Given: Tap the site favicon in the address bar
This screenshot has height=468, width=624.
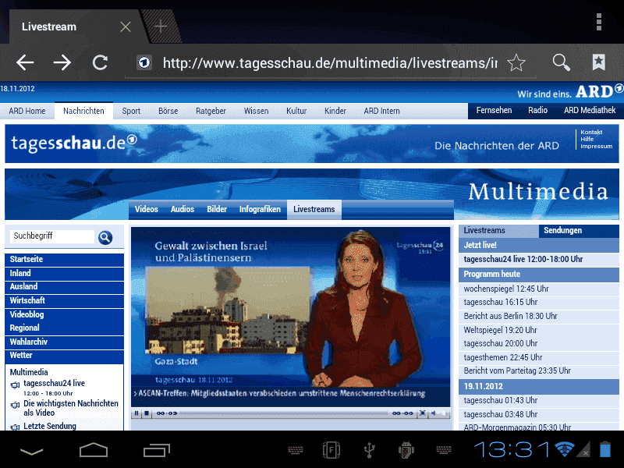Looking at the screenshot, I should pos(144,62).
